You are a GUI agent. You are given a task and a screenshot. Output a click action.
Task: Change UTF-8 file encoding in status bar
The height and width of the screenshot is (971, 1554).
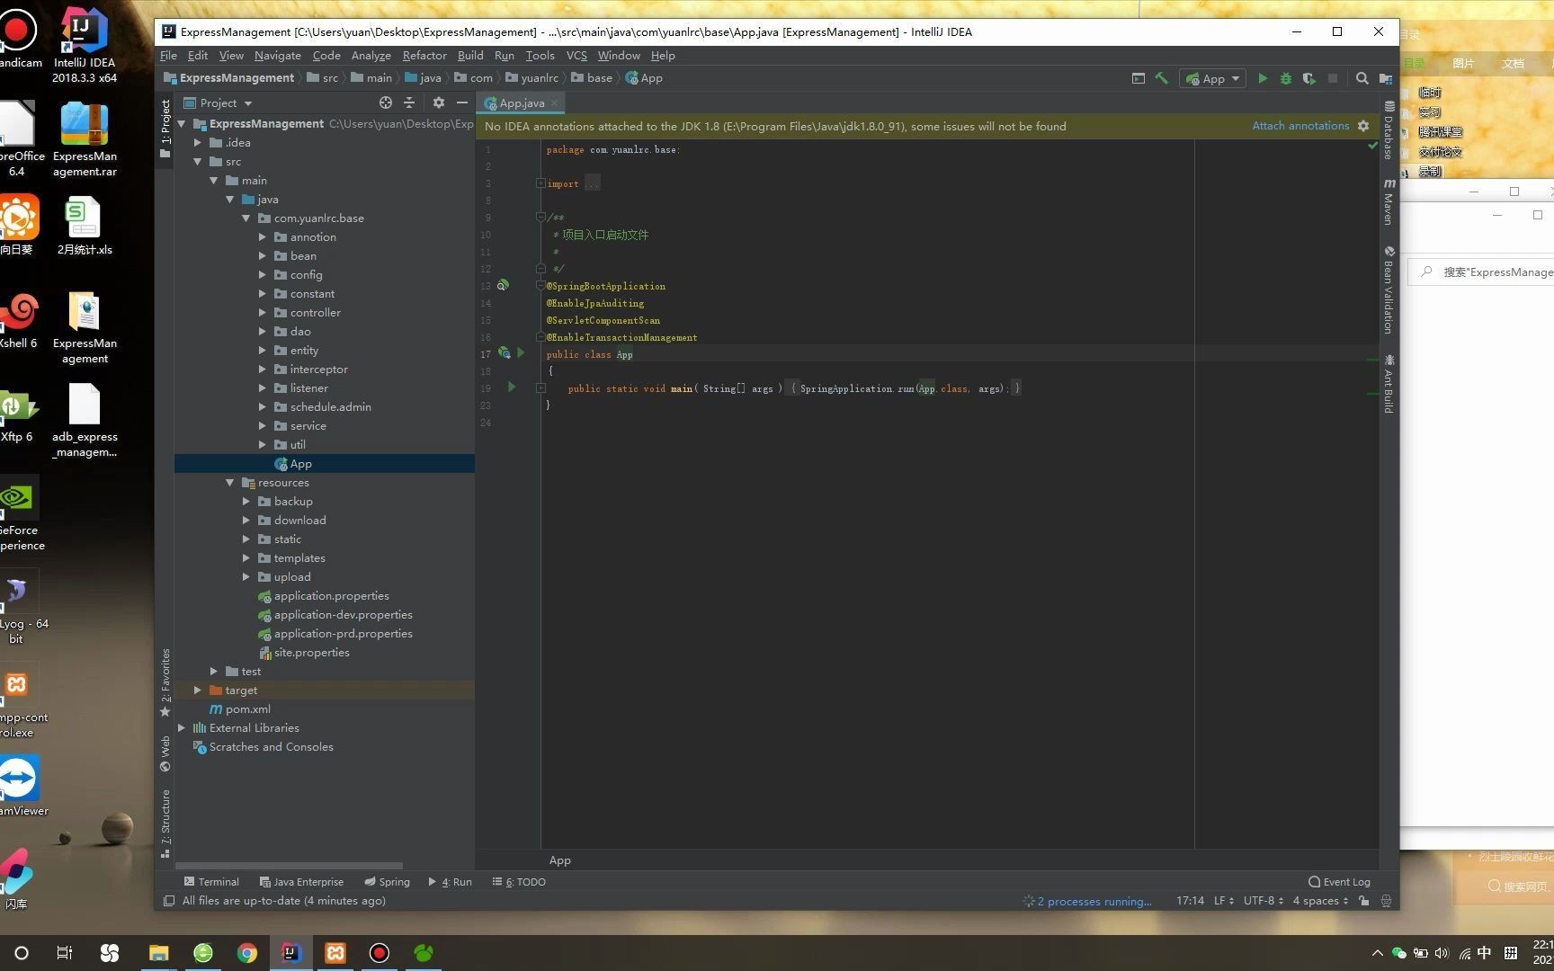[x=1264, y=901]
